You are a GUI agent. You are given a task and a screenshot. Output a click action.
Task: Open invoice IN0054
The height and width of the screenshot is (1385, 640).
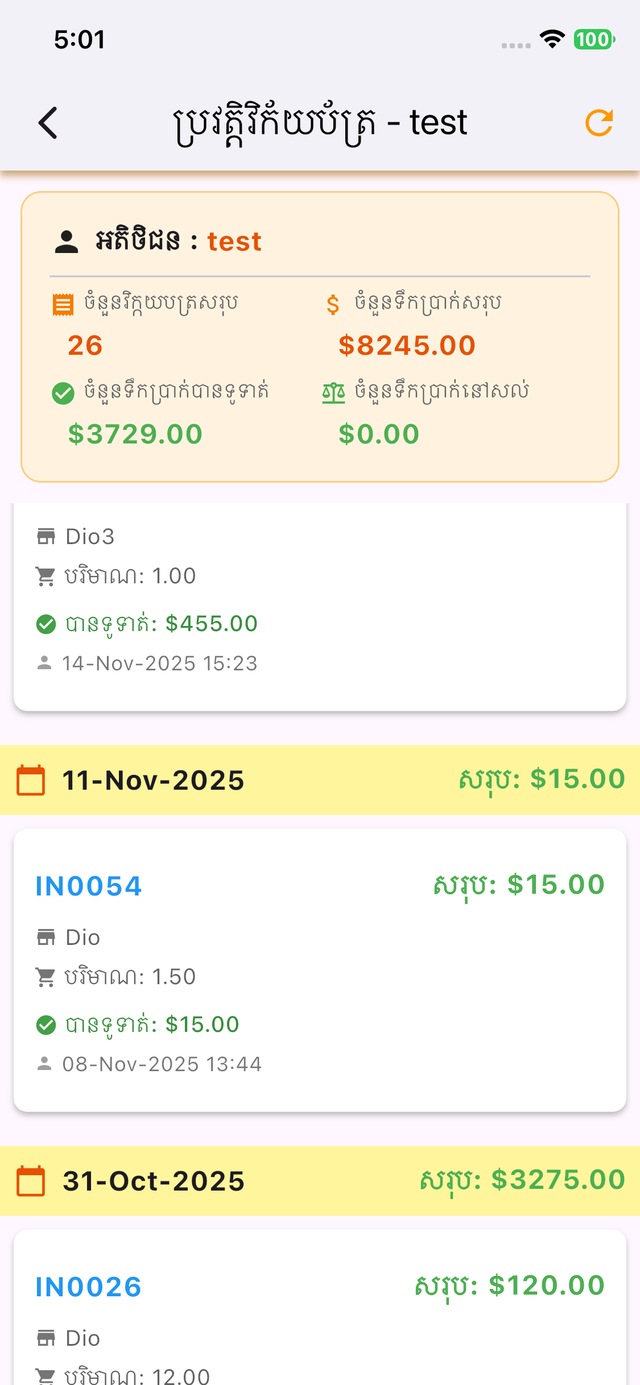[x=89, y=886]
